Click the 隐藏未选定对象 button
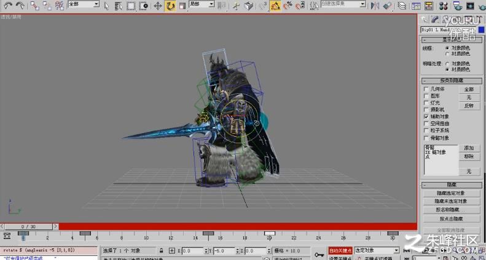This screenshot has width=486, height=260. tap(451, 201)
